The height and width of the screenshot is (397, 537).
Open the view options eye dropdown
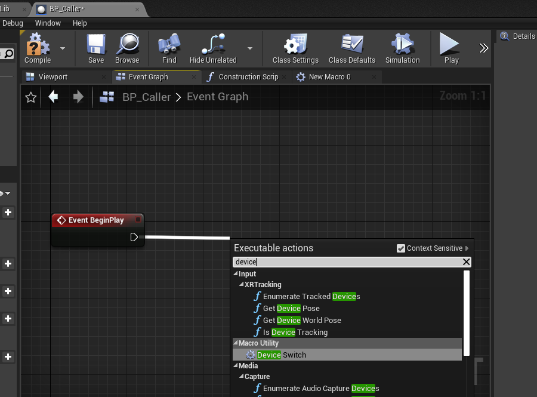tap(5, 193)
